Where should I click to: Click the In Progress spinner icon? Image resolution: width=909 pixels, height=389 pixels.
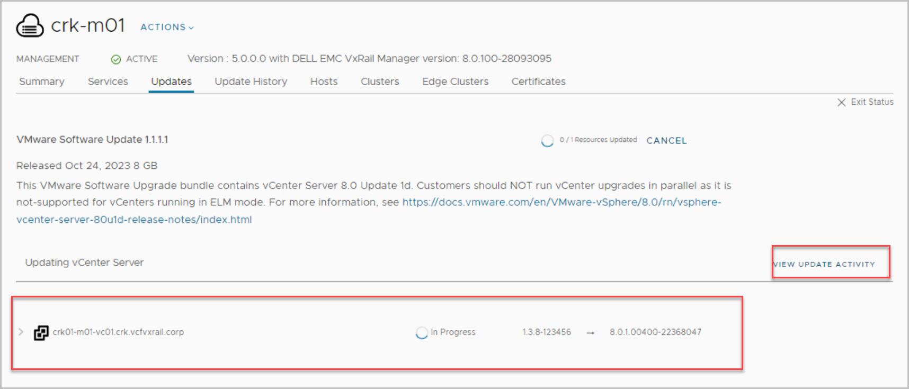tap(422, 332)
